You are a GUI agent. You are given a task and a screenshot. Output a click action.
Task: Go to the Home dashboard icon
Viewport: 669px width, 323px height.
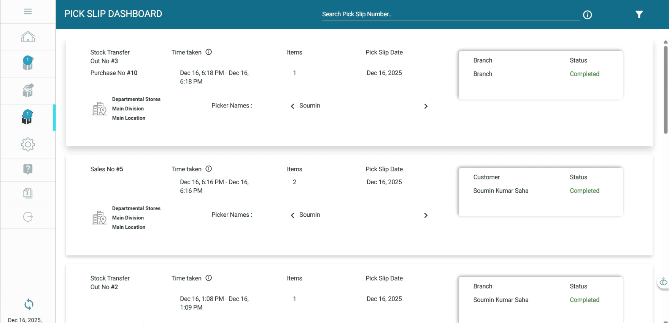pyautogui.click(x=28, y=37)
